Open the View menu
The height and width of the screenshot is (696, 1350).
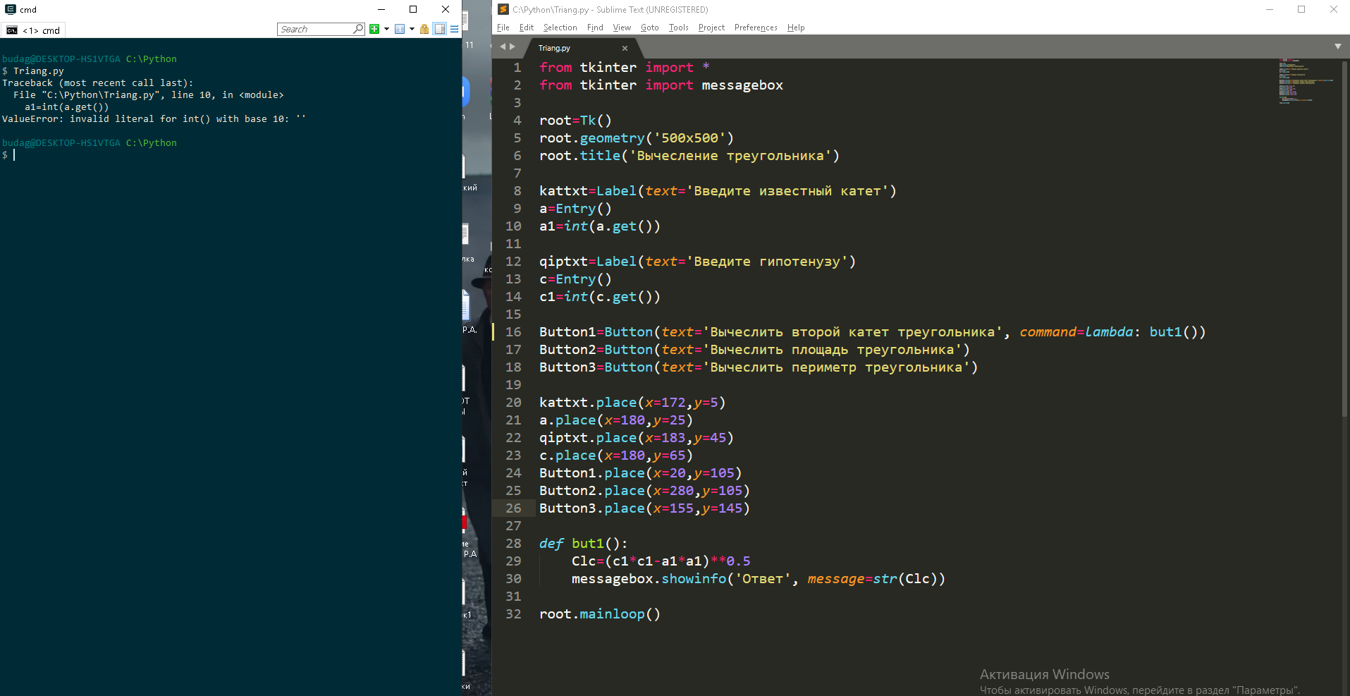point(622,28)
